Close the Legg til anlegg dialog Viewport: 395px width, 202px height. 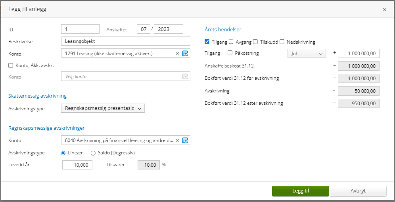(384, 10)
